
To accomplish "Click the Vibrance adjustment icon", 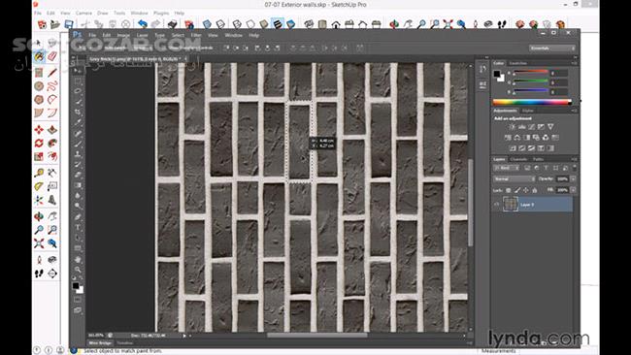I will [550, 127].
